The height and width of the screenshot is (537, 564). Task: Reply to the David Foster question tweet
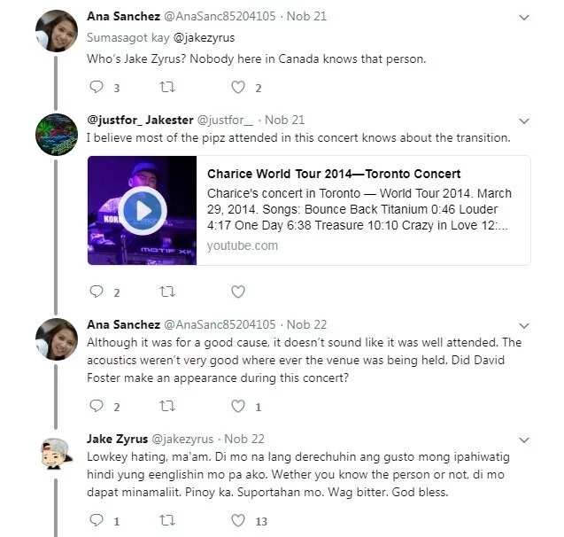point(96,406)
